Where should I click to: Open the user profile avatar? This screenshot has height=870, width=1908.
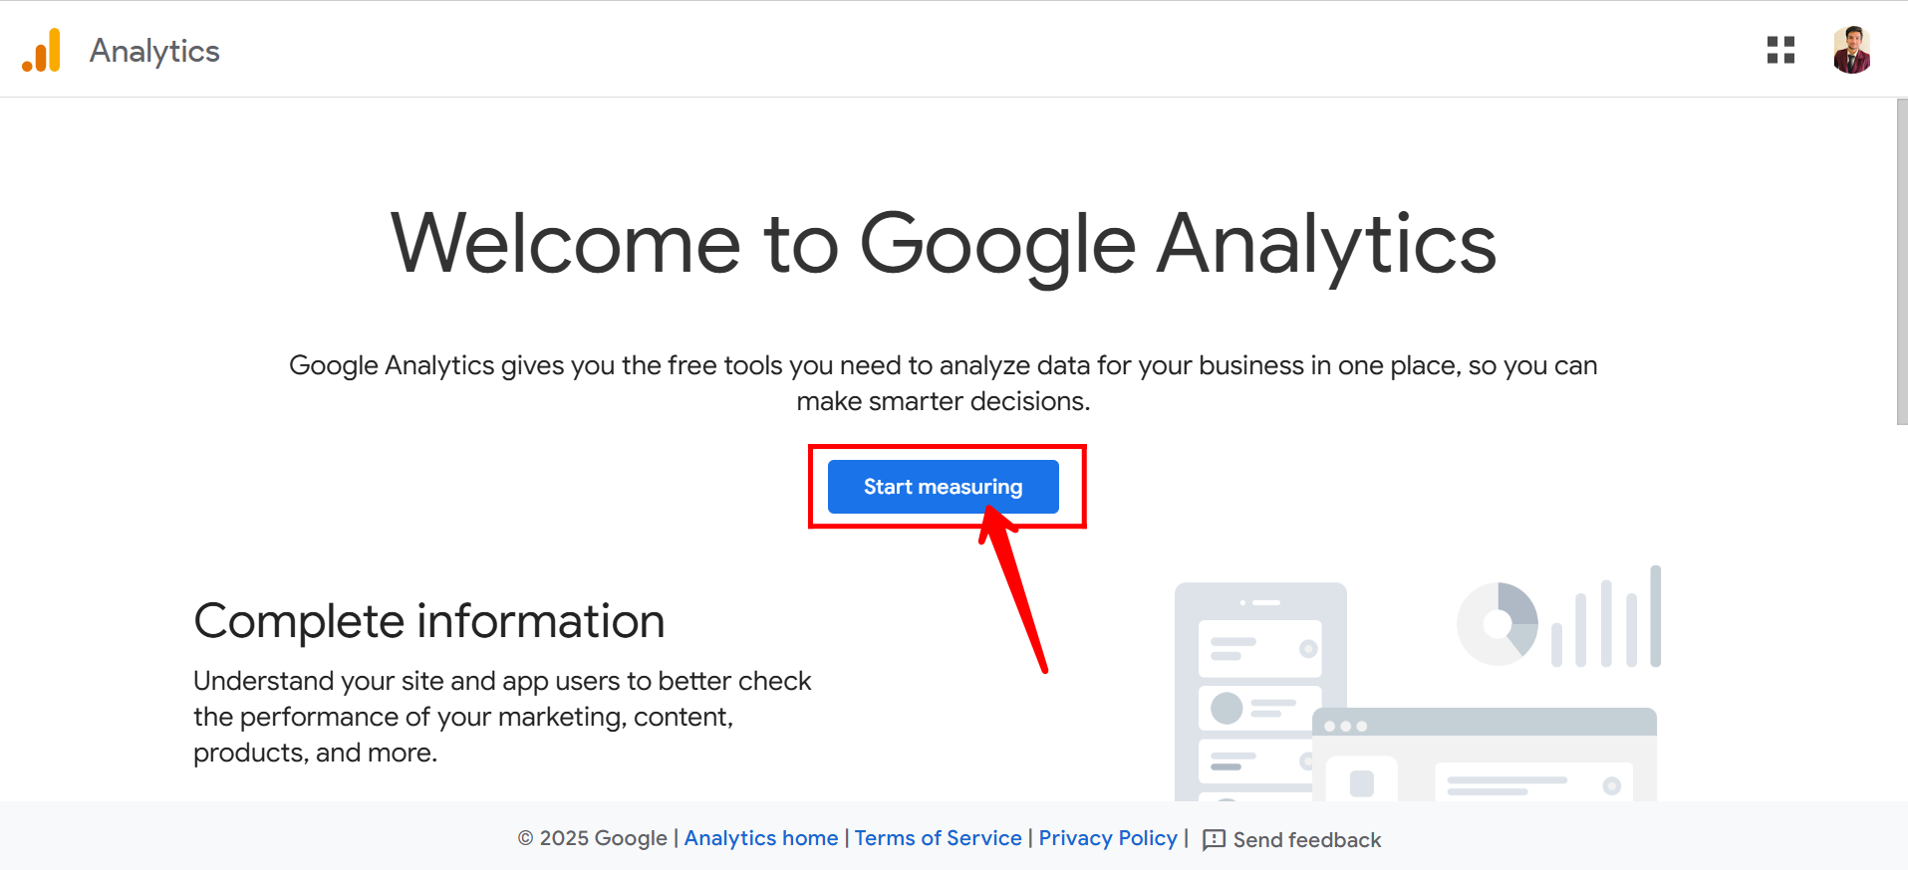(1851, 50)
